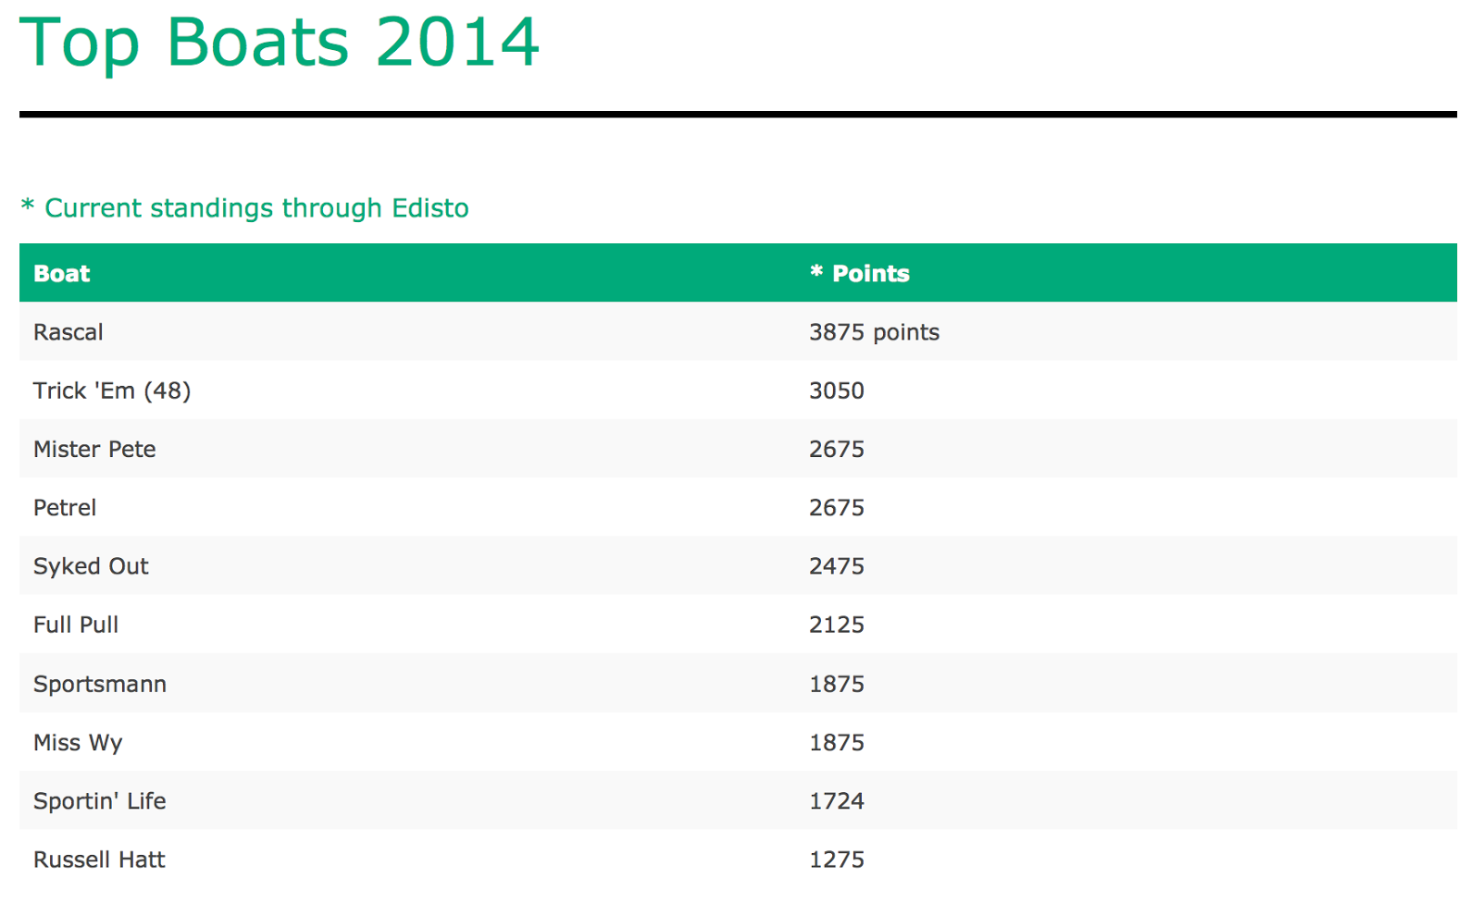Click the 3875 points value

tap(875, 332)
